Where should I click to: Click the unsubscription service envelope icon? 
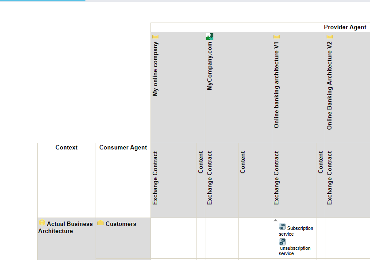pos(282,242)
